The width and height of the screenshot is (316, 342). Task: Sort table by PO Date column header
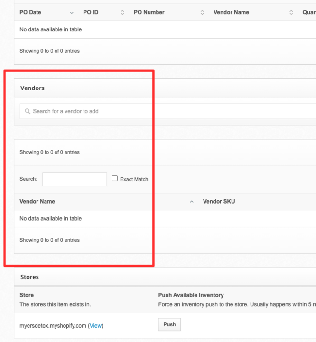(x=30, y=12)
